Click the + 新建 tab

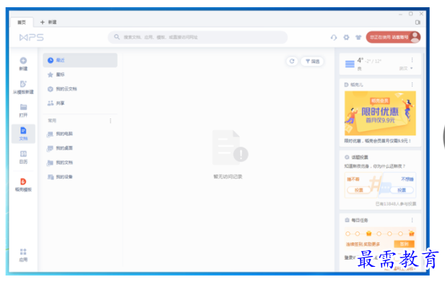pyautogui.click(x=48, y=22)
